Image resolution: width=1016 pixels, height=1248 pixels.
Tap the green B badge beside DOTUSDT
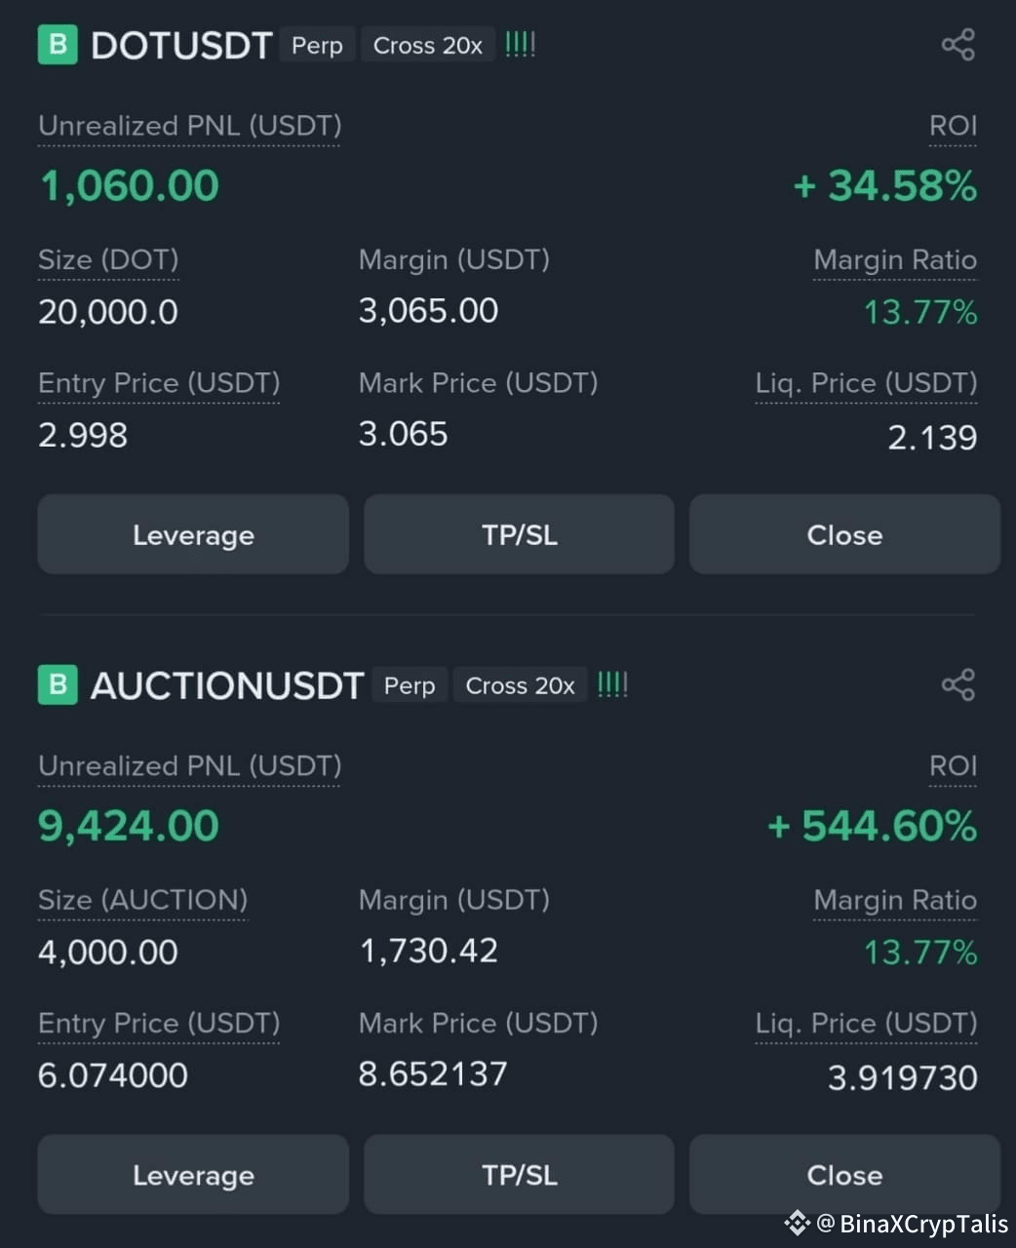click(58, 45)
